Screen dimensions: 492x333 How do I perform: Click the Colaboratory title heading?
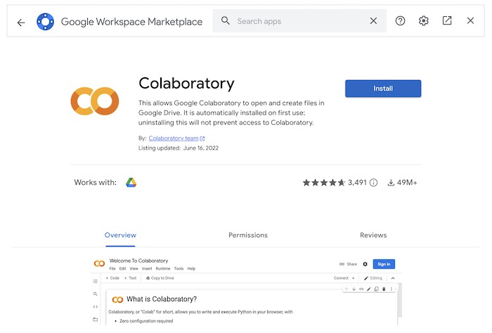click(186, 84)
